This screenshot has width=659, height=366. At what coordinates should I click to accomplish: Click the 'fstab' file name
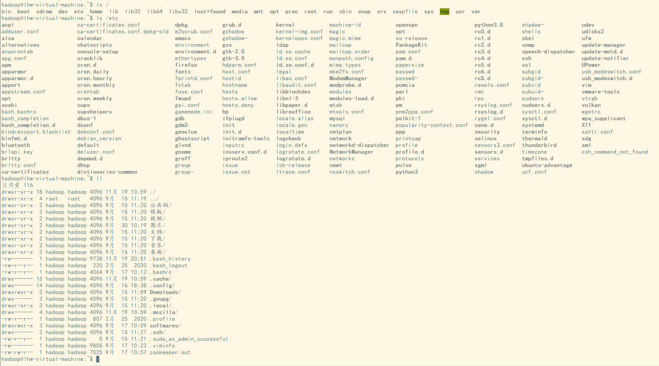[x=183, y=85]
